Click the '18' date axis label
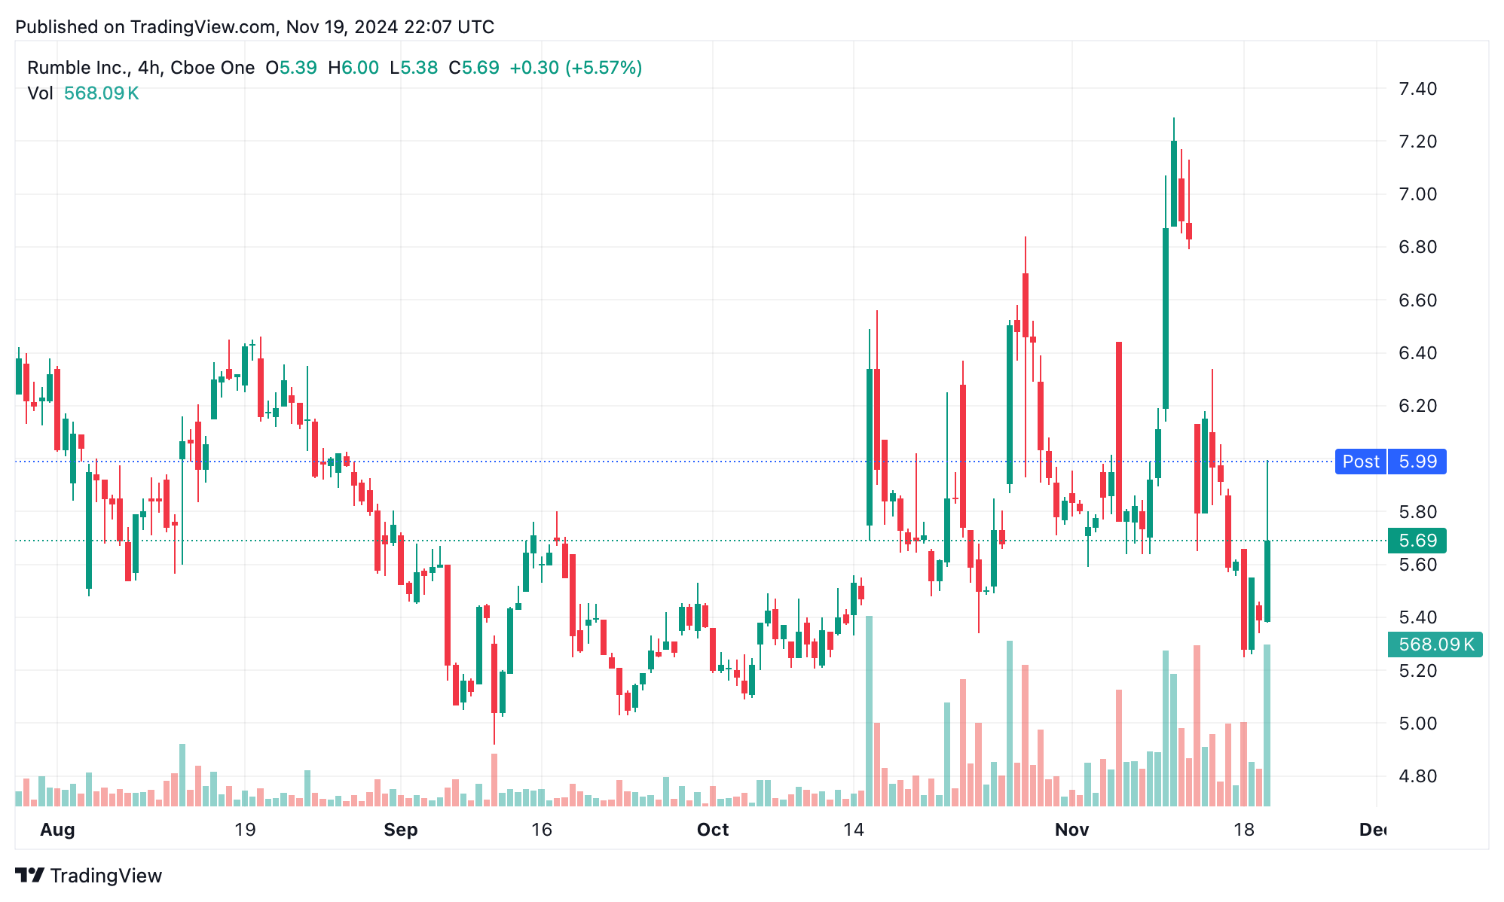 coord(1244,830)
